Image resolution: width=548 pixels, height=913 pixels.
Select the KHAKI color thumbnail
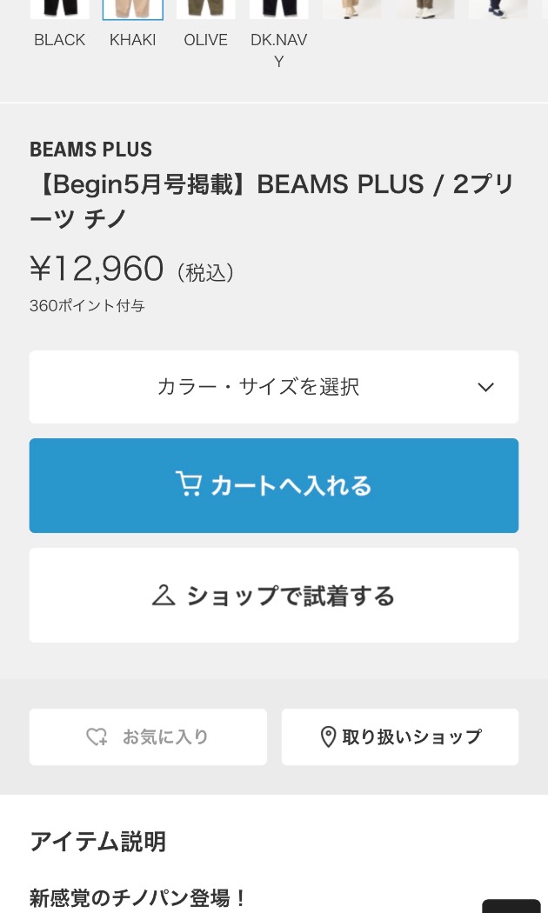133,10
